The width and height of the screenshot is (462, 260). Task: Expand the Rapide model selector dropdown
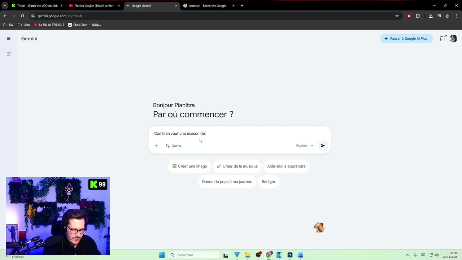[305, 146]
